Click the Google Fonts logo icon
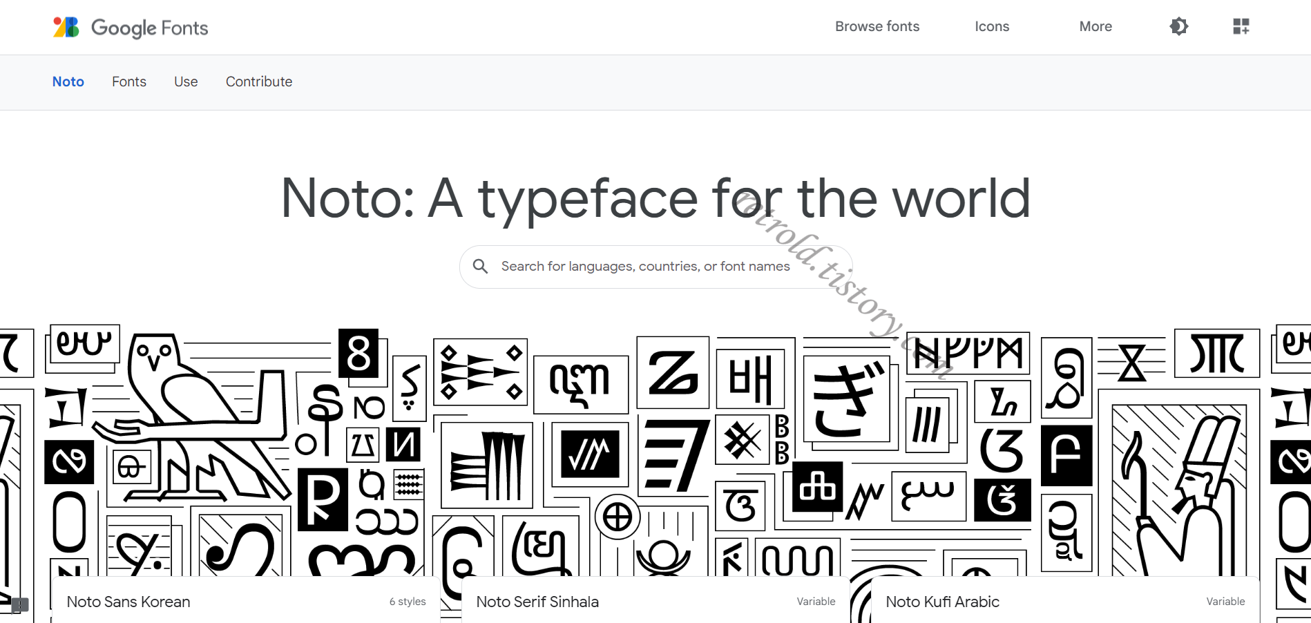The image size is (1311, 623). [x=66, y=27]
